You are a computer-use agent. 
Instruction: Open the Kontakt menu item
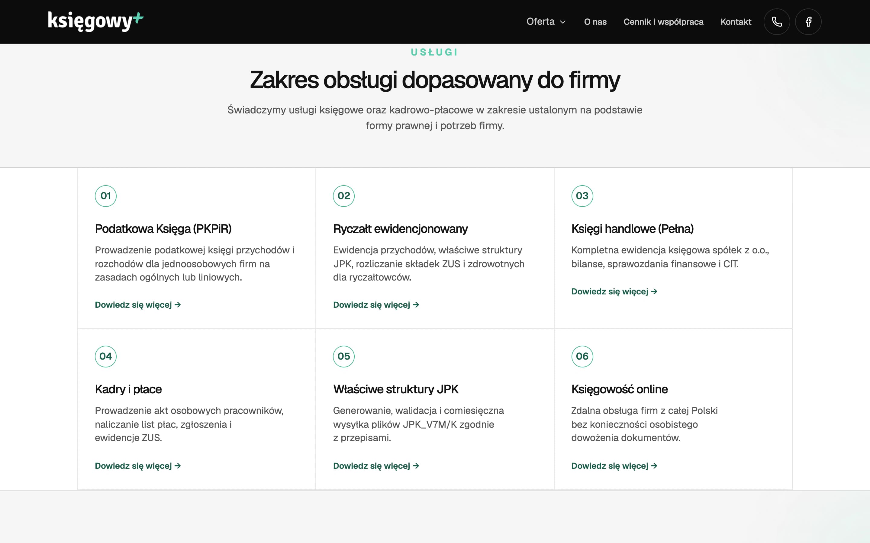coord(736,22)
